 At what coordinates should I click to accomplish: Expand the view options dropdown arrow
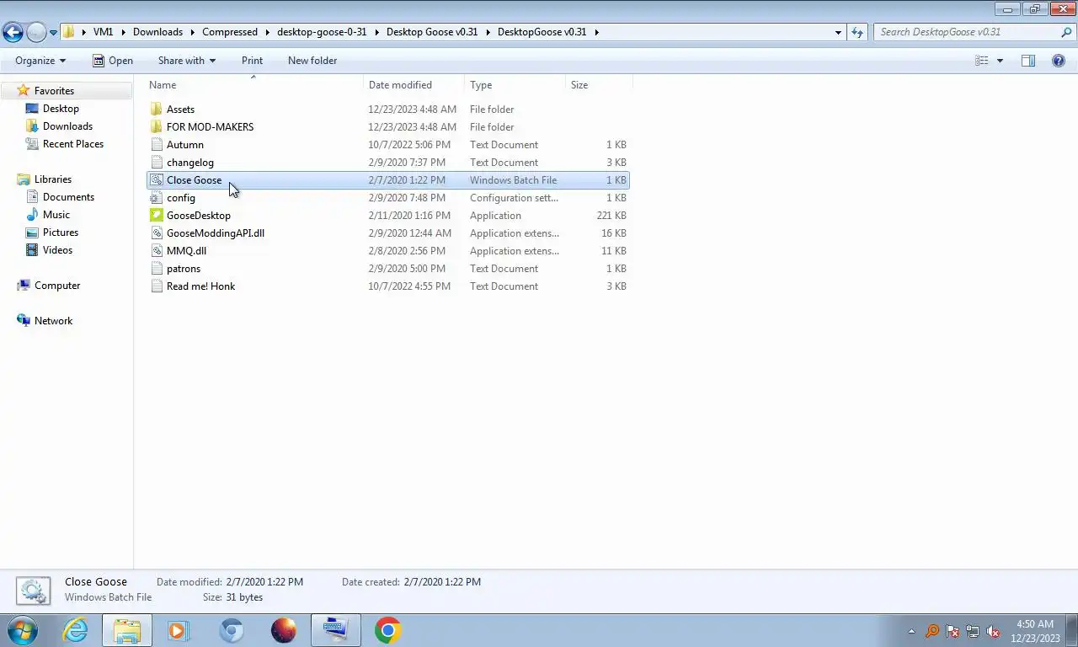1001,61
